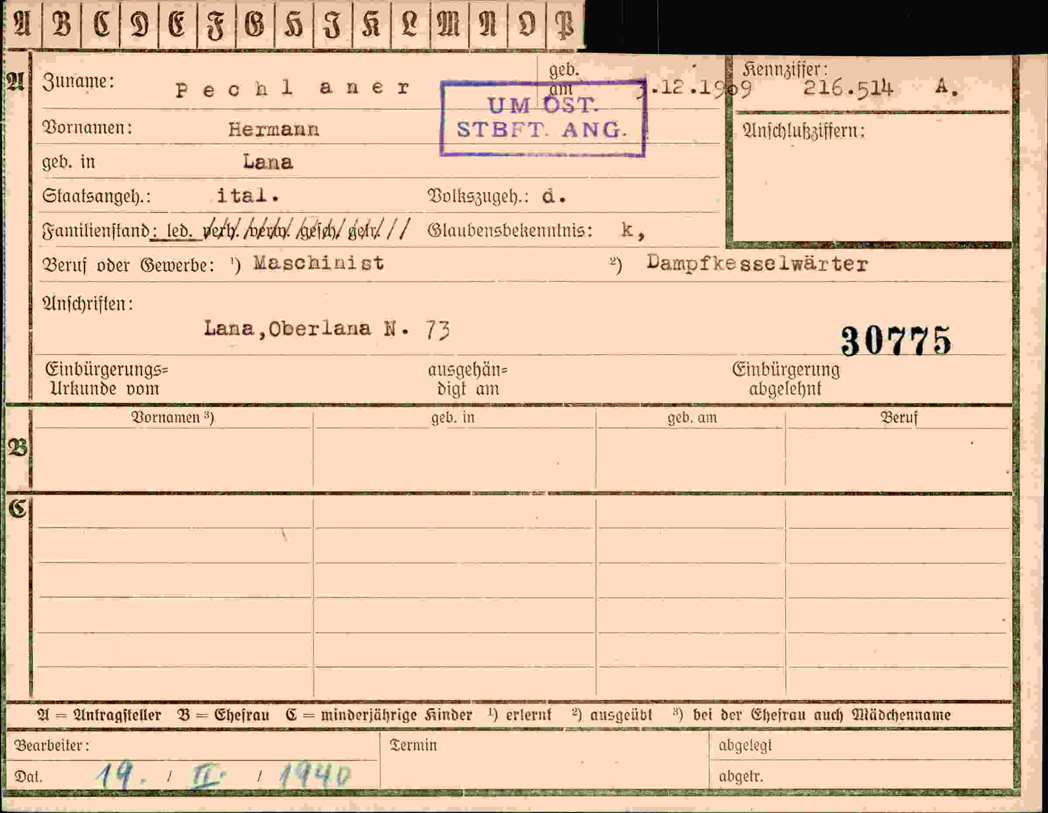Click the address 'Lana,Oberlana N. 73'

coord(327,329)
